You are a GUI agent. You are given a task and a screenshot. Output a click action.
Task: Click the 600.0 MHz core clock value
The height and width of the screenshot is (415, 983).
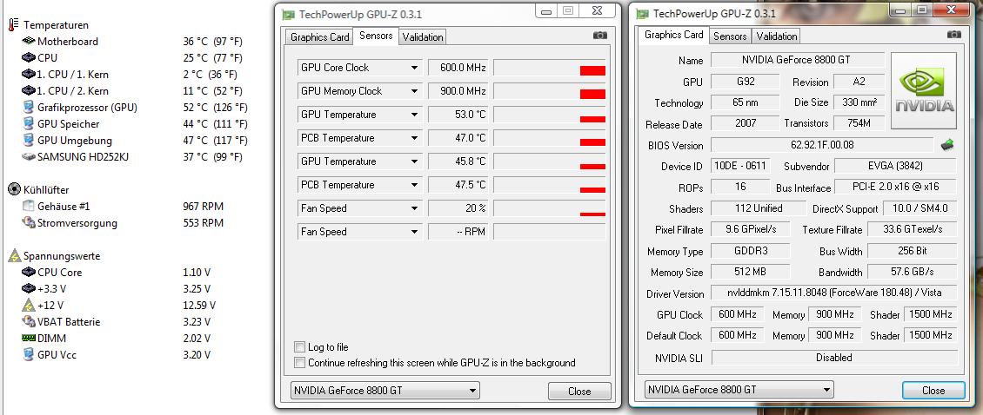(x=458, y=68)
